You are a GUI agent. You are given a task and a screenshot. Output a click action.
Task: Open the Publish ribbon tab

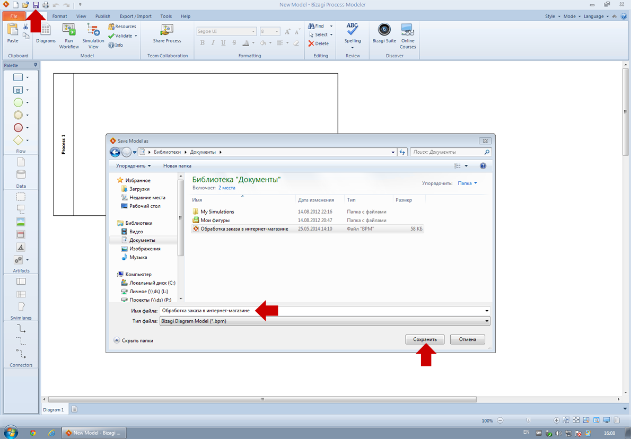pos(103,16)
